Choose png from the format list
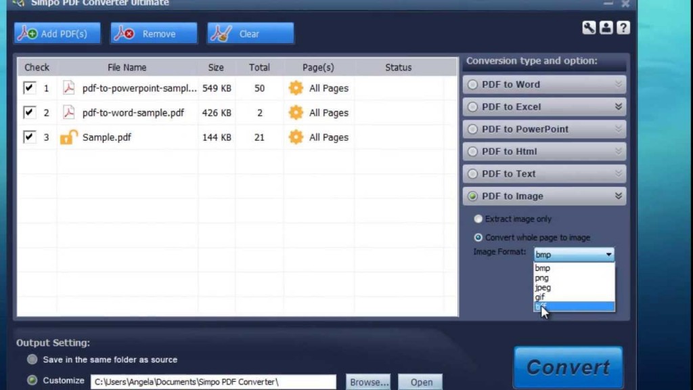The image size is (693, 390). [574, 278]
